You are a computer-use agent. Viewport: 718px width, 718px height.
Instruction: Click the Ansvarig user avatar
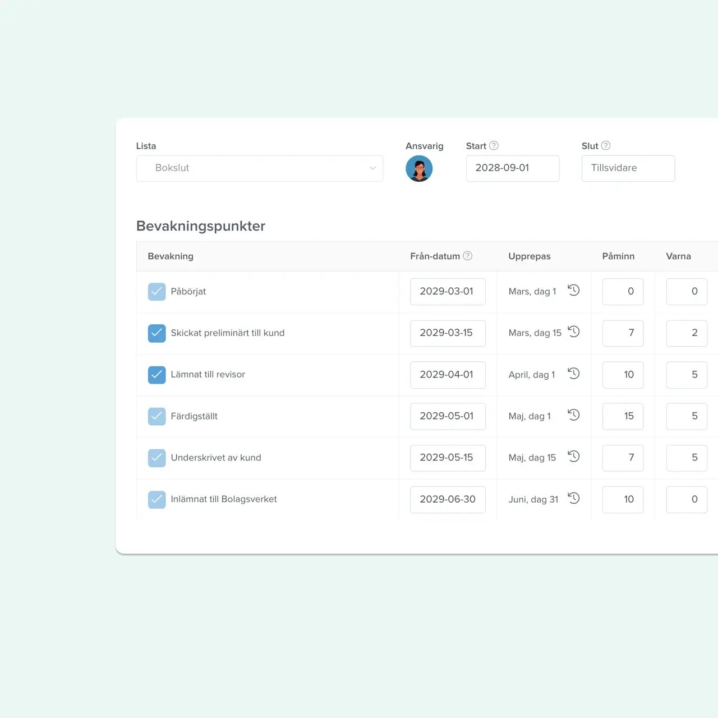click(419, 168)
